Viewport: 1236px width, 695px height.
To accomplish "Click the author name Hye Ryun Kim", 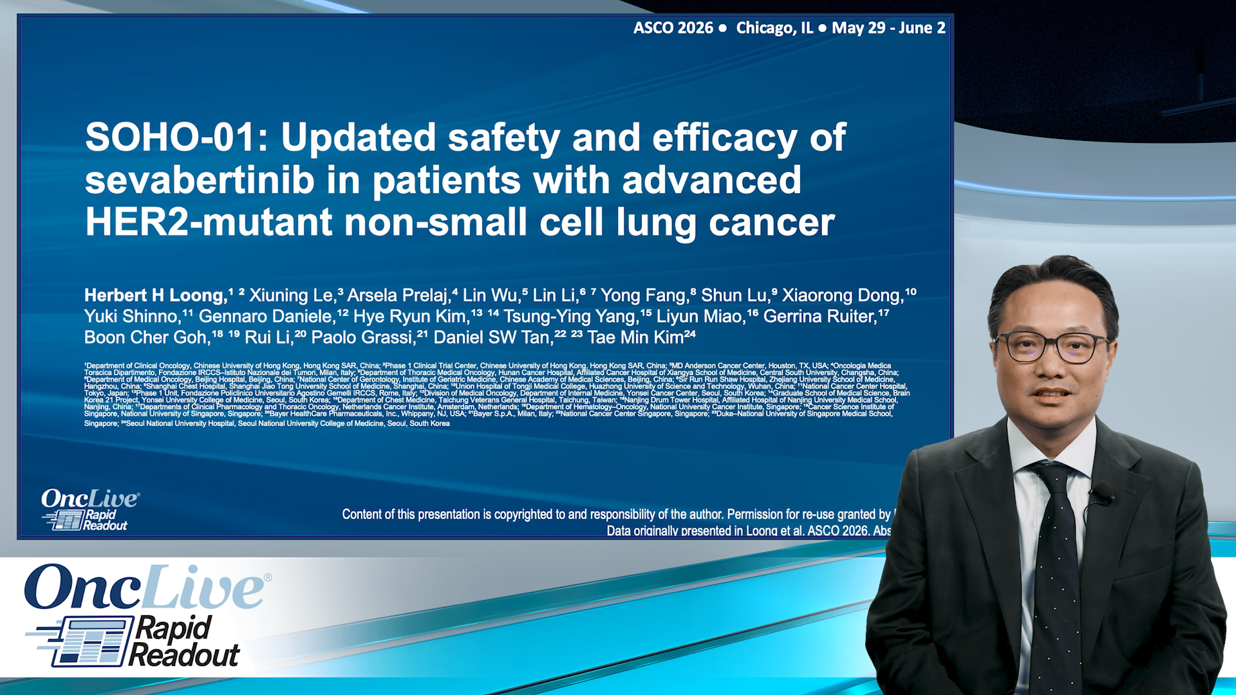I will pyautogui.click(x=410, y=317).
